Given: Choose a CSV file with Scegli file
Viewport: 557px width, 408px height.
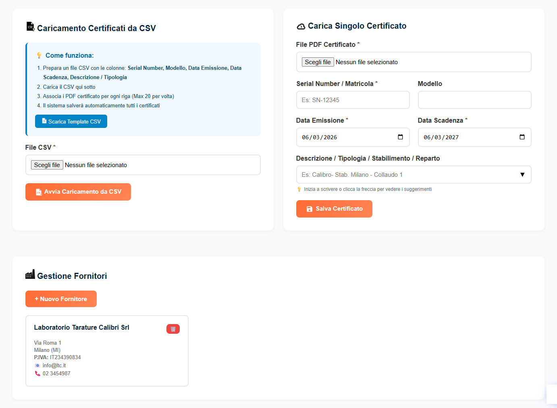Looking at the screenshot, I should (47, 165).
